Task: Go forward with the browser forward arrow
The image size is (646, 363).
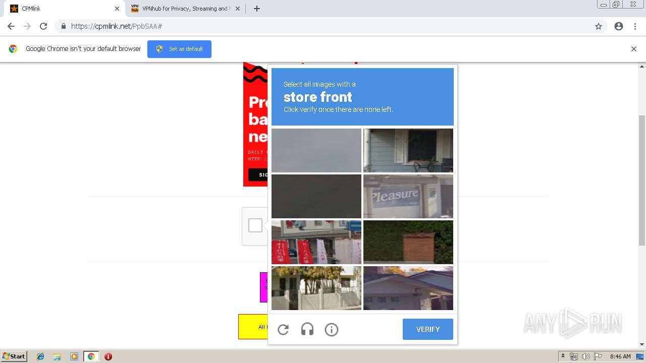Action: pyautogui.click(x=27, y=26)
